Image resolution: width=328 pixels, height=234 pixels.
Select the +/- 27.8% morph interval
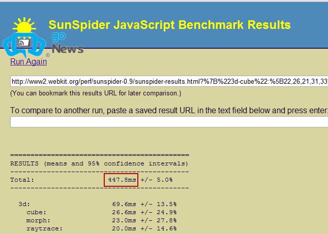[x=159, y=220]
